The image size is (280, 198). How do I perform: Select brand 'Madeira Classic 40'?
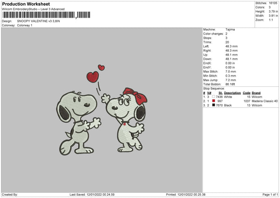tap(265, 101)
